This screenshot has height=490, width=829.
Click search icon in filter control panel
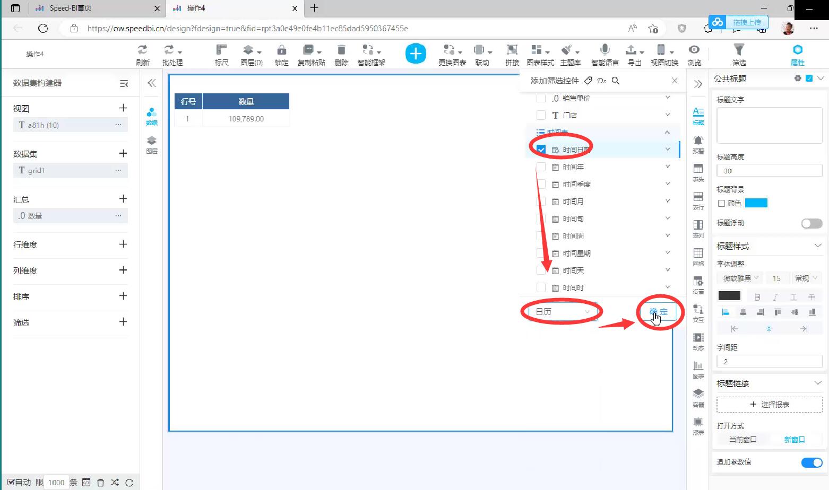[x=616, y=81]
